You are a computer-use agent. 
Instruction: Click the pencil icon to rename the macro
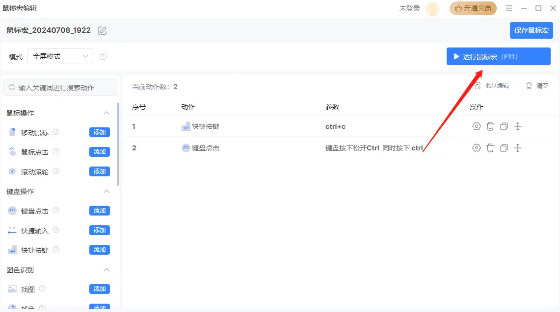(x=102, y=30)
